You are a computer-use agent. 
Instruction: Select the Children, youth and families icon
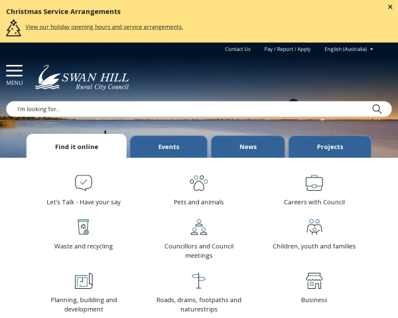(314, 227)
